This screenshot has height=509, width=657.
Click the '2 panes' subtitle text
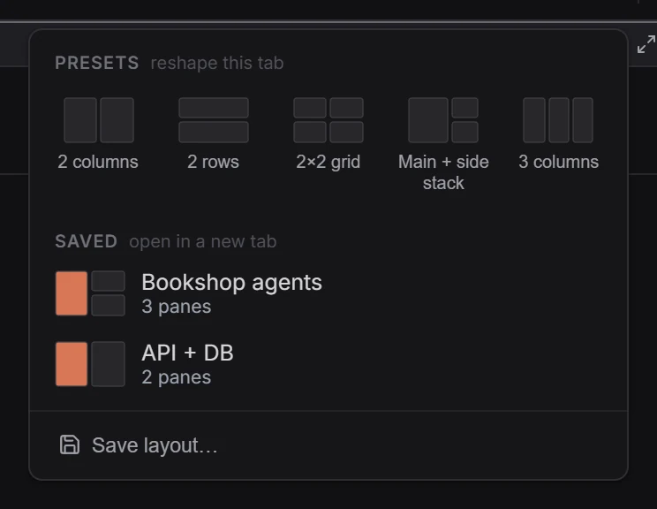(x=177, y=377)
